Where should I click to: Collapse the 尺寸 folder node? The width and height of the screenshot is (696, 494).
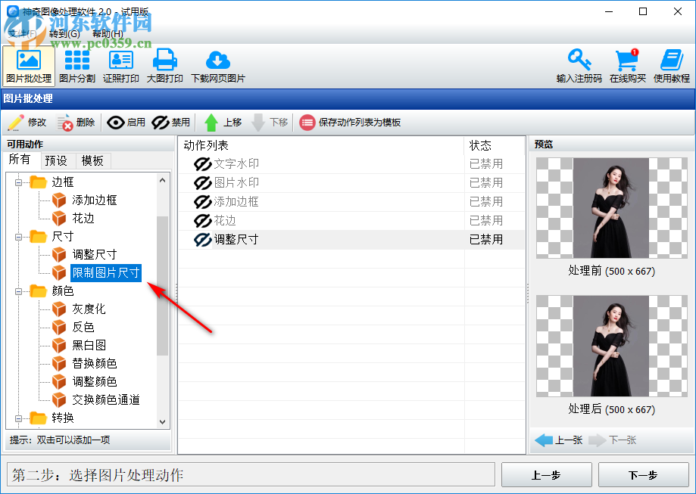pos(18,237)
